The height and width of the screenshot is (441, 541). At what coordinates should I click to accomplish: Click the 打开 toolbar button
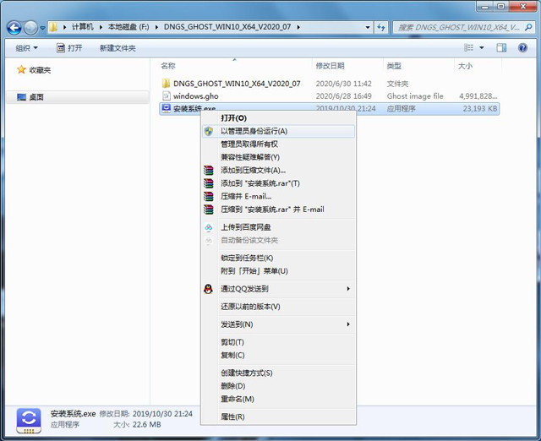[69, 48]
